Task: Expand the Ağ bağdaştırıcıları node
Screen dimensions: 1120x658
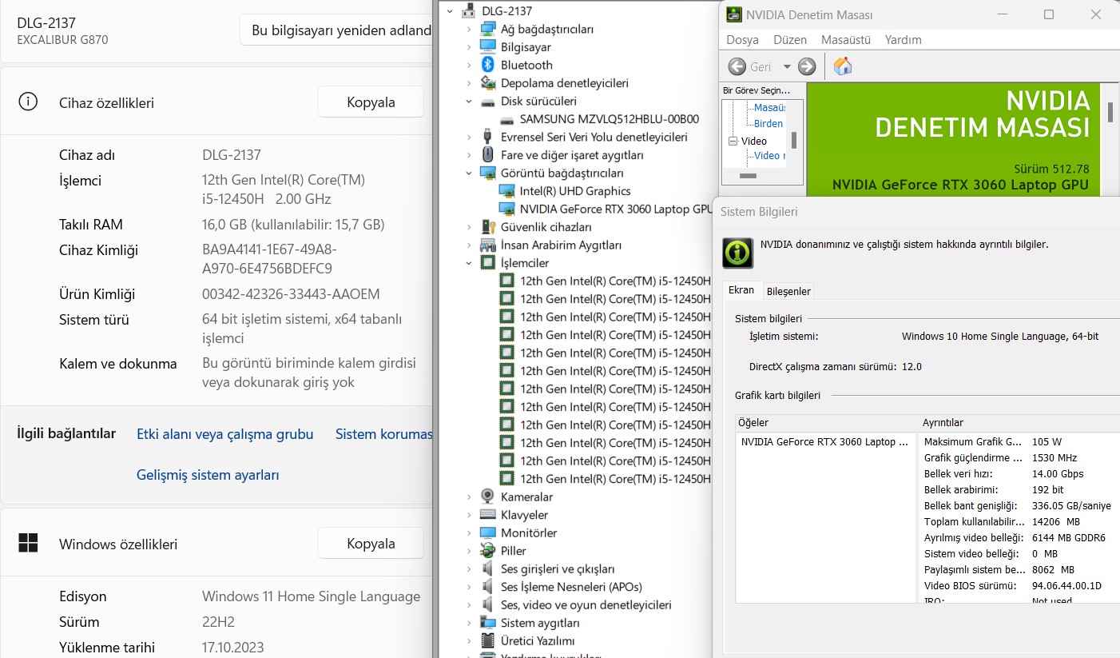Action: click(x=470, y=29)
